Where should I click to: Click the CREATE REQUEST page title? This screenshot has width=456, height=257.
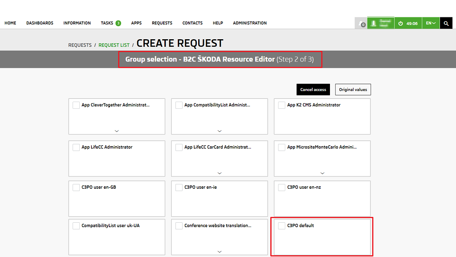point(180,43)
